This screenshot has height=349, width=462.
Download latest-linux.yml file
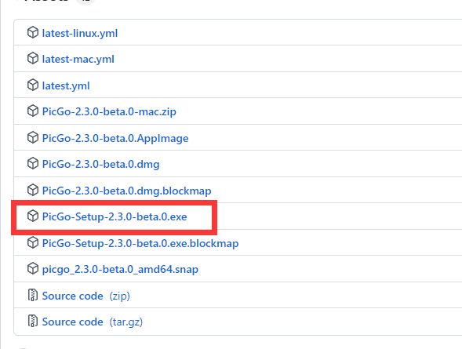pos(80,33)
